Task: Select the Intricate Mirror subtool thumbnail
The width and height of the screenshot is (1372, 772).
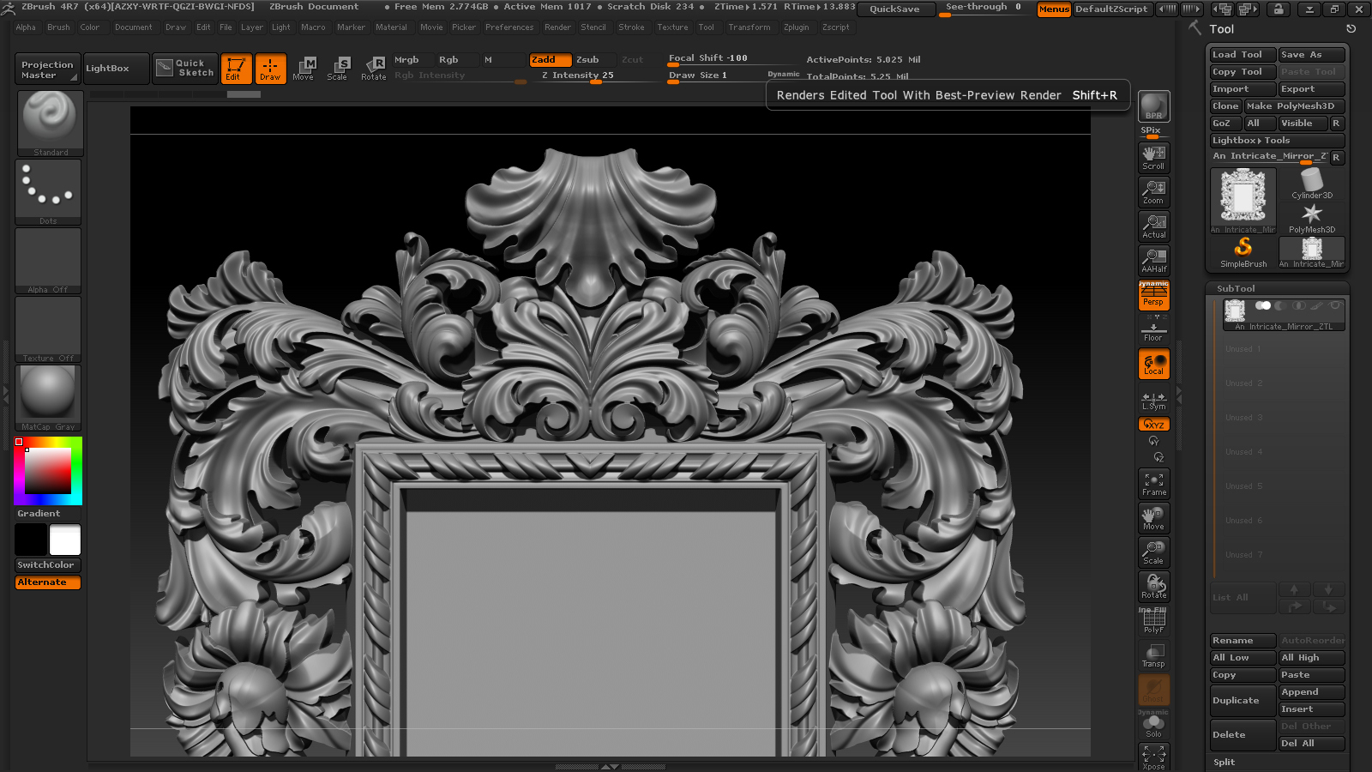Action: [1235, 312]
